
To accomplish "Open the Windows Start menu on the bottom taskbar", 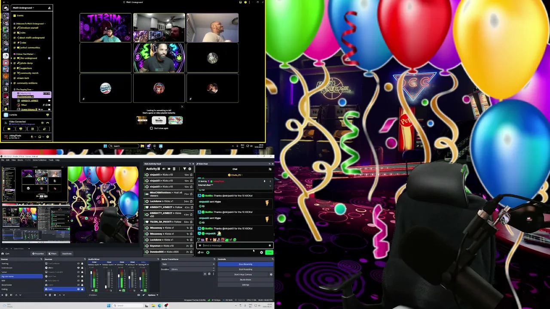I will 109,306.
